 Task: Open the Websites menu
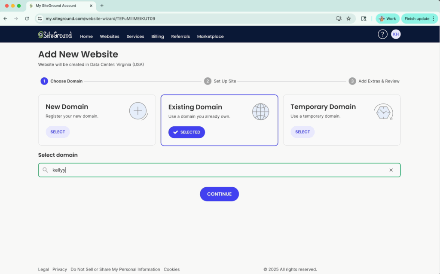coord(110,37)
